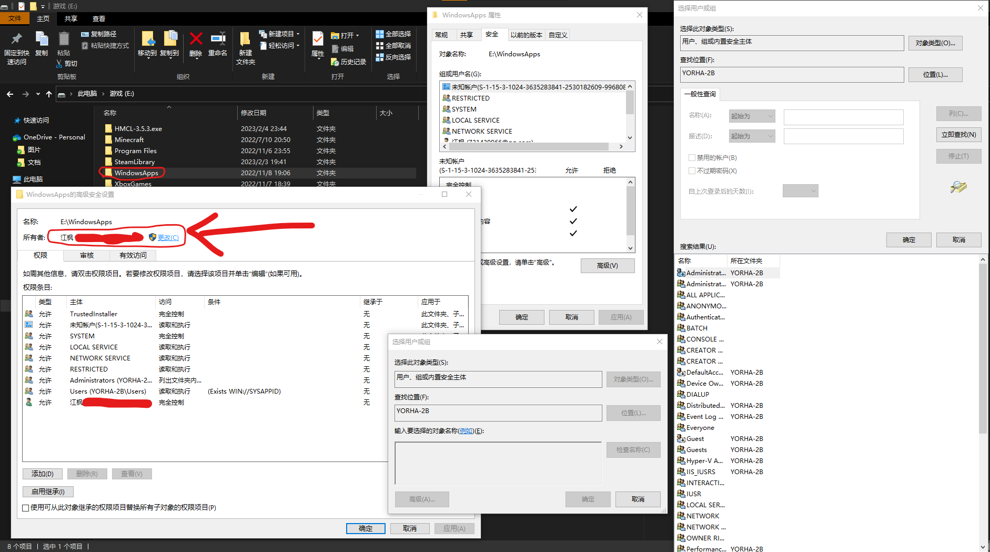Check Non-expiring password (不过期密码) checkbox

pos(692,170)
